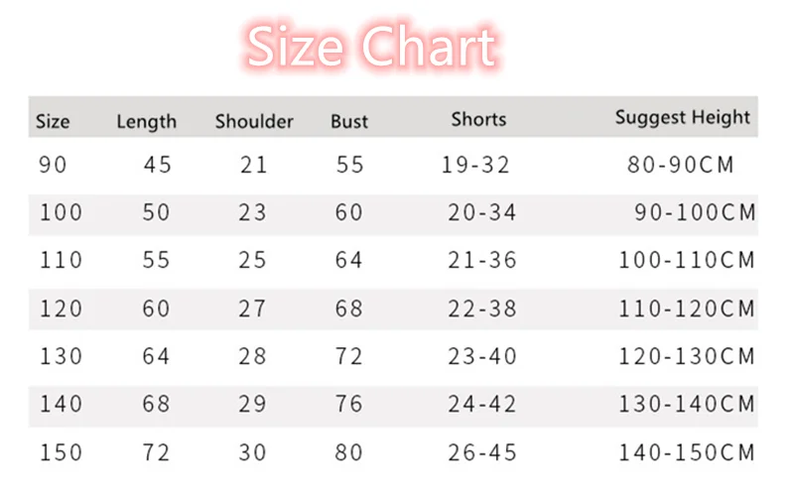The width and height of the screenshot is (794, 496).
Task: Click the Size Chart title
Action: click(x=371, y=47)
